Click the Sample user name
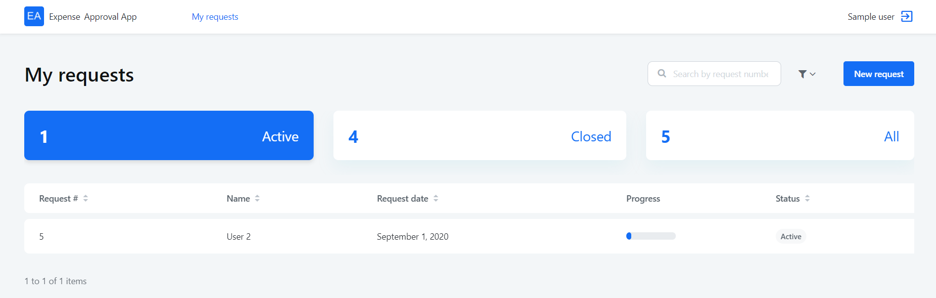Image resolution: width=936 pixels, height=298 pixels. [x=871, y=17]
